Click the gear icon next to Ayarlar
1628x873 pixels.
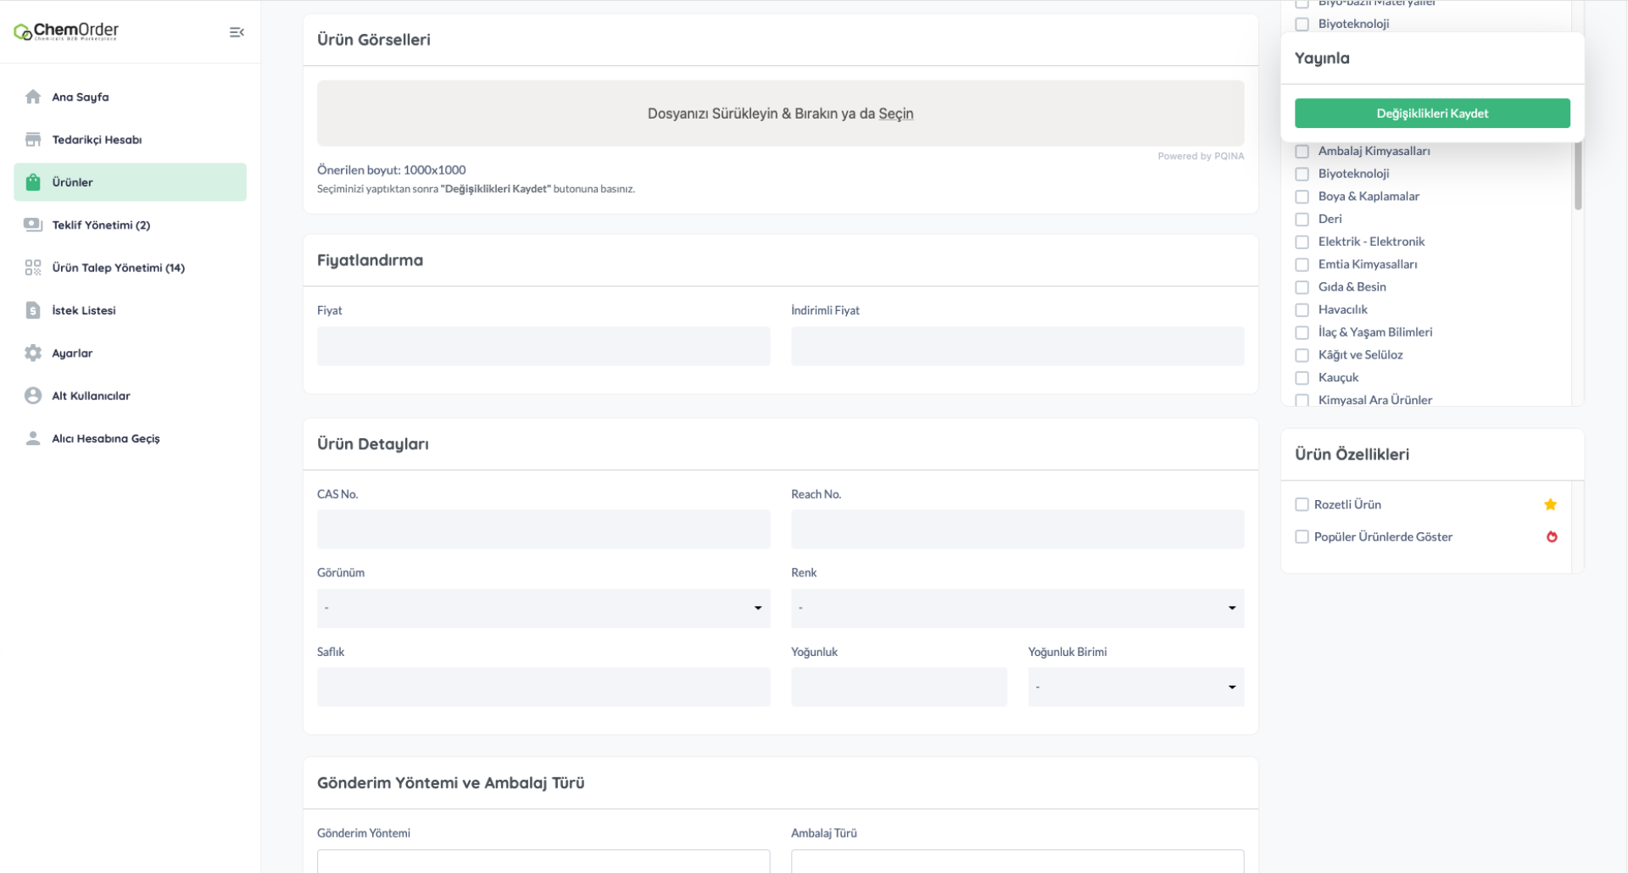coord(33,353)
